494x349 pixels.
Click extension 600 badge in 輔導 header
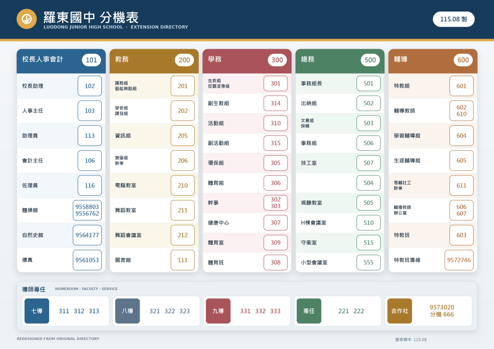(463, 60)
